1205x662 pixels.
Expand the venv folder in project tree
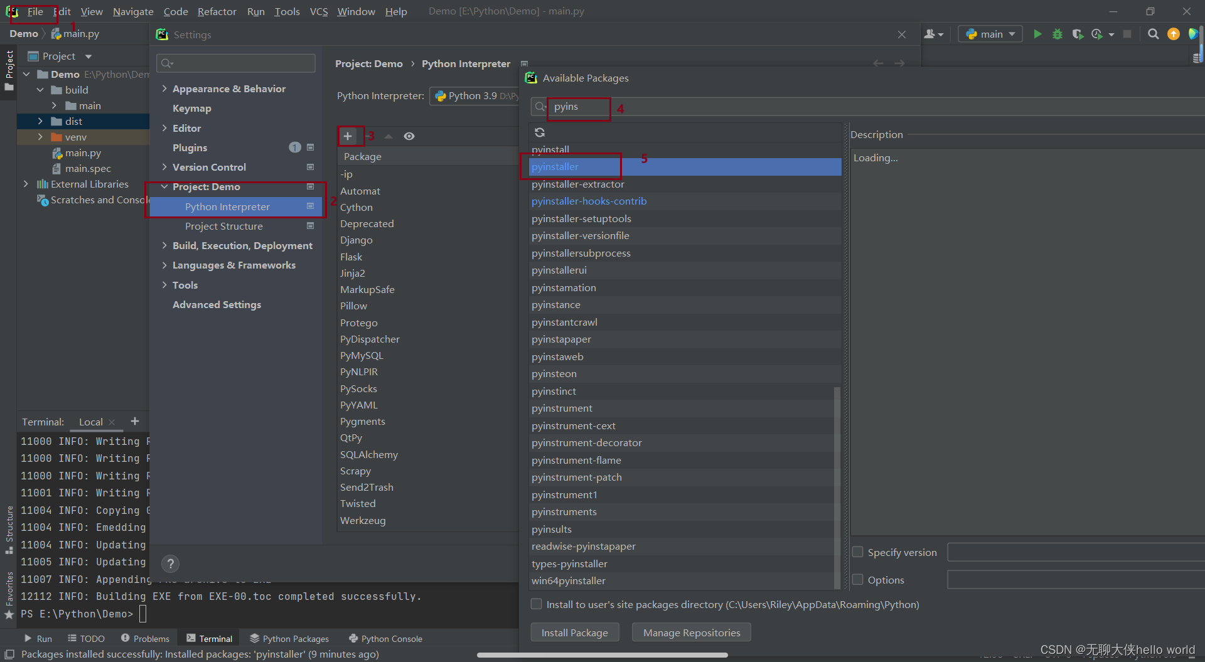point(41,137)
